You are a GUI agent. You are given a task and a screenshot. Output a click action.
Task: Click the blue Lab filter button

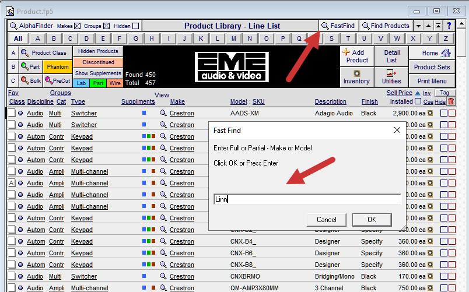81,83
